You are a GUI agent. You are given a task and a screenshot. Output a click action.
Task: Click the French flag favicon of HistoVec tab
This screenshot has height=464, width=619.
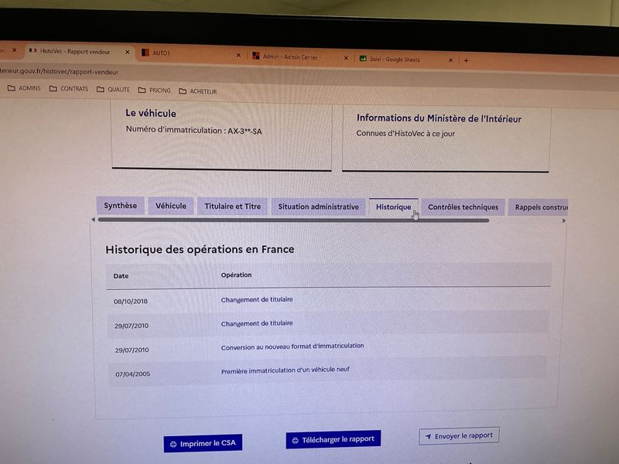tap(32, 50)
